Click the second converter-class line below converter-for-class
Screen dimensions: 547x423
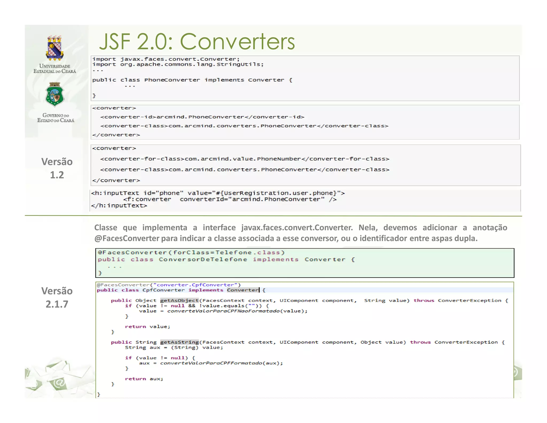pos(245,170)
